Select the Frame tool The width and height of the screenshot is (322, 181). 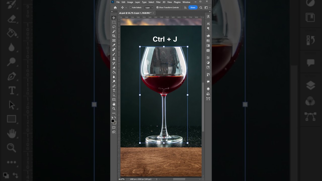coord(114,40)
